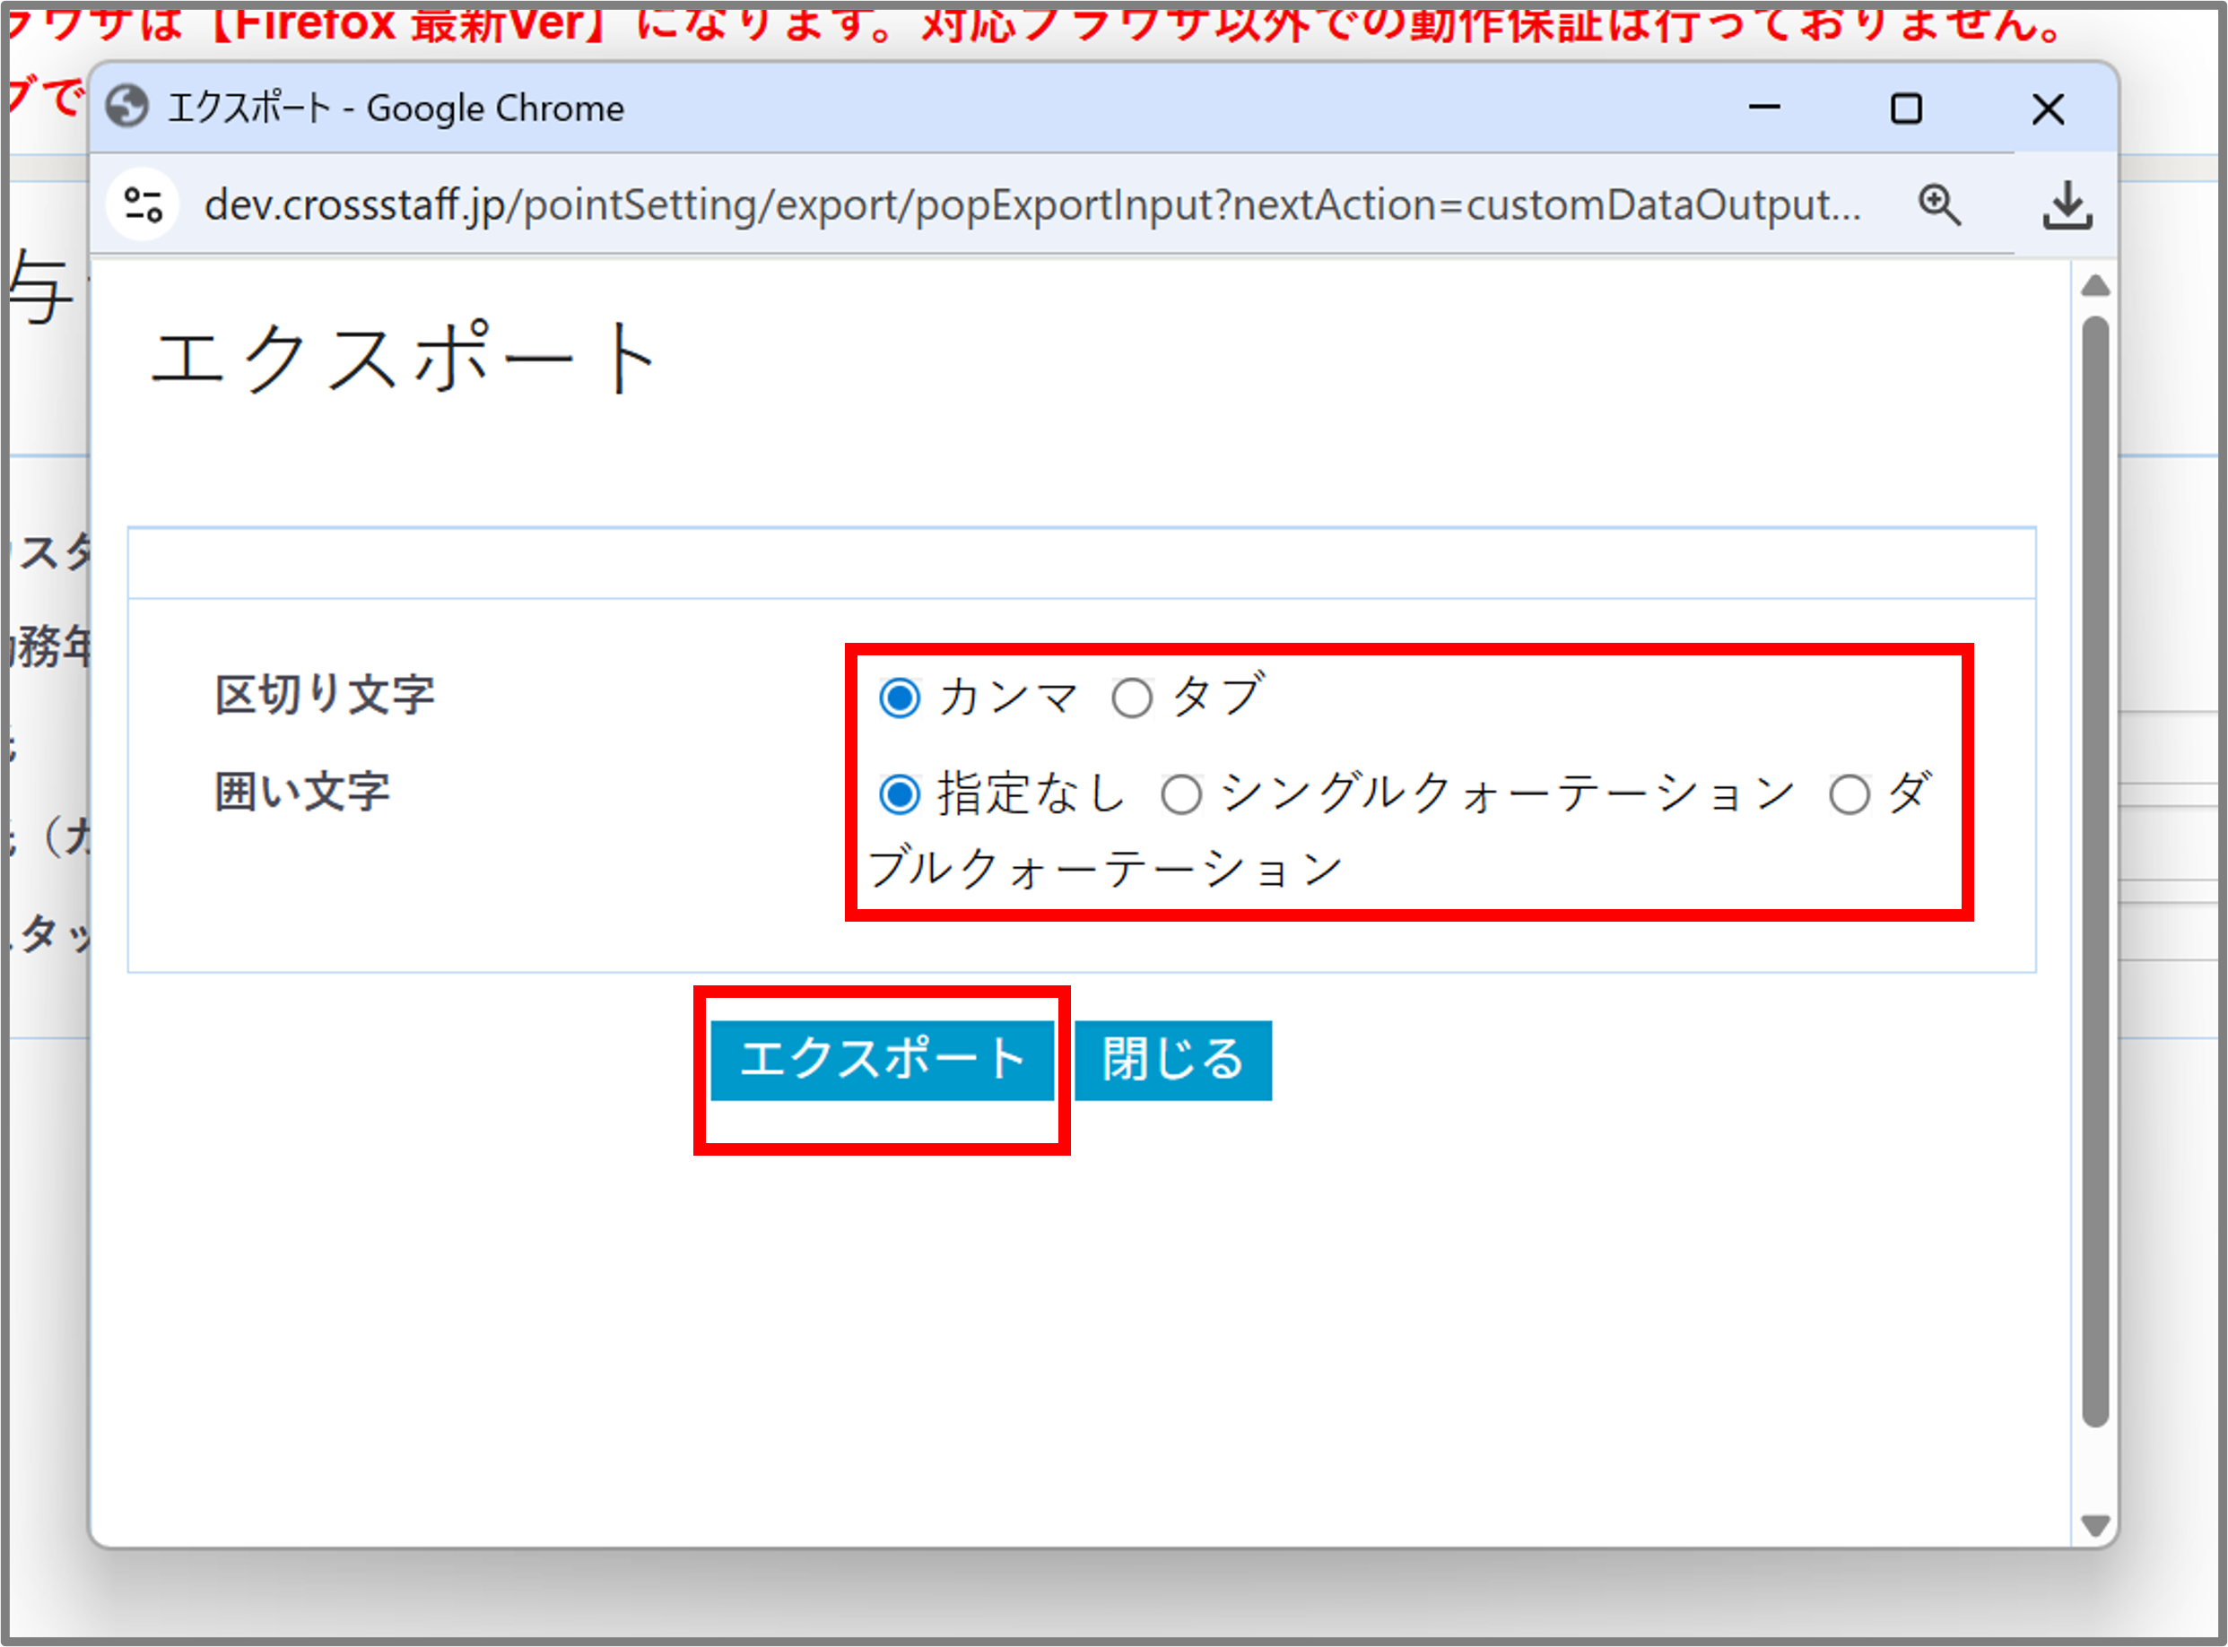This screenshot has width=2228, height=1647.
Task: Close the エクスポート Chrome popup window
Action: click(2048, 108)
